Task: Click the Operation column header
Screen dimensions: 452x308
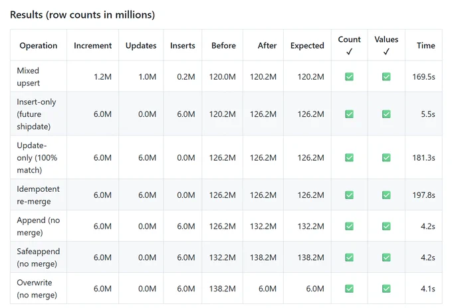Action: tap(39, 46)
